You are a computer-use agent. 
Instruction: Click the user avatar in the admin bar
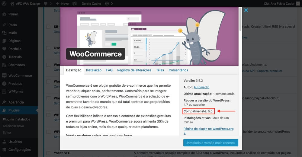point(298,4)
